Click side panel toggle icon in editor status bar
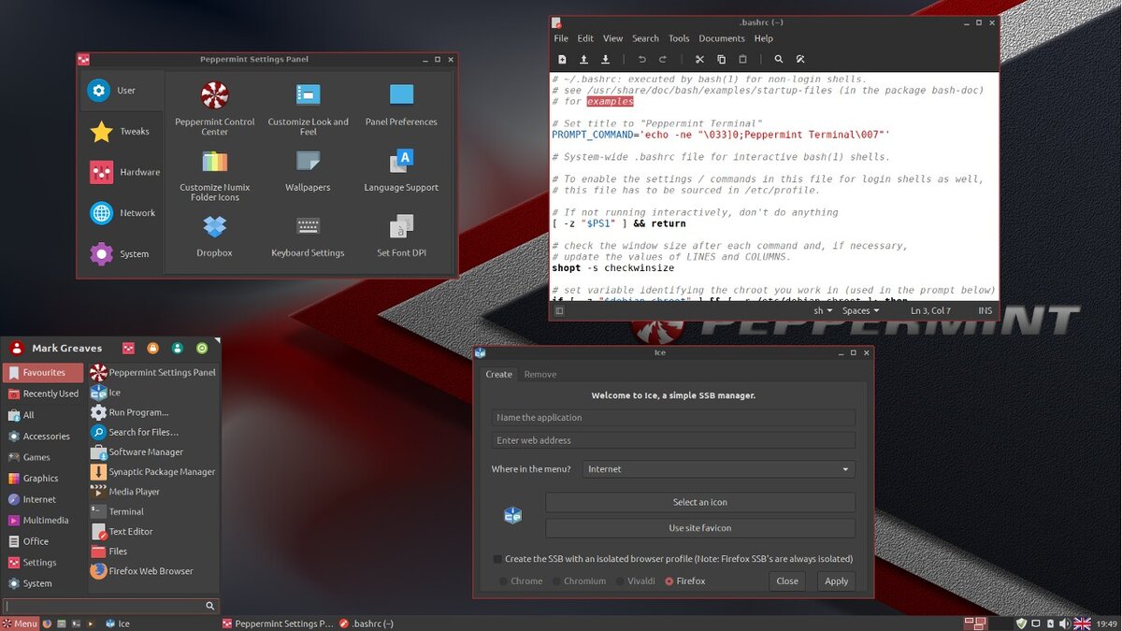 [x=559, y=310]
